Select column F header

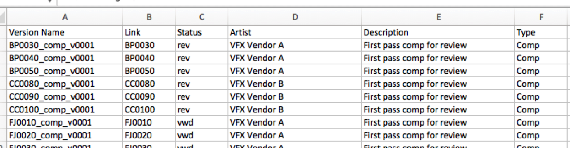tap(541, 17)
